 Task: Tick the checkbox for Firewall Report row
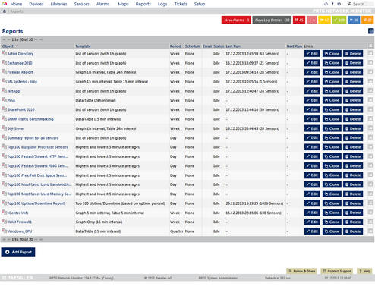370,71
